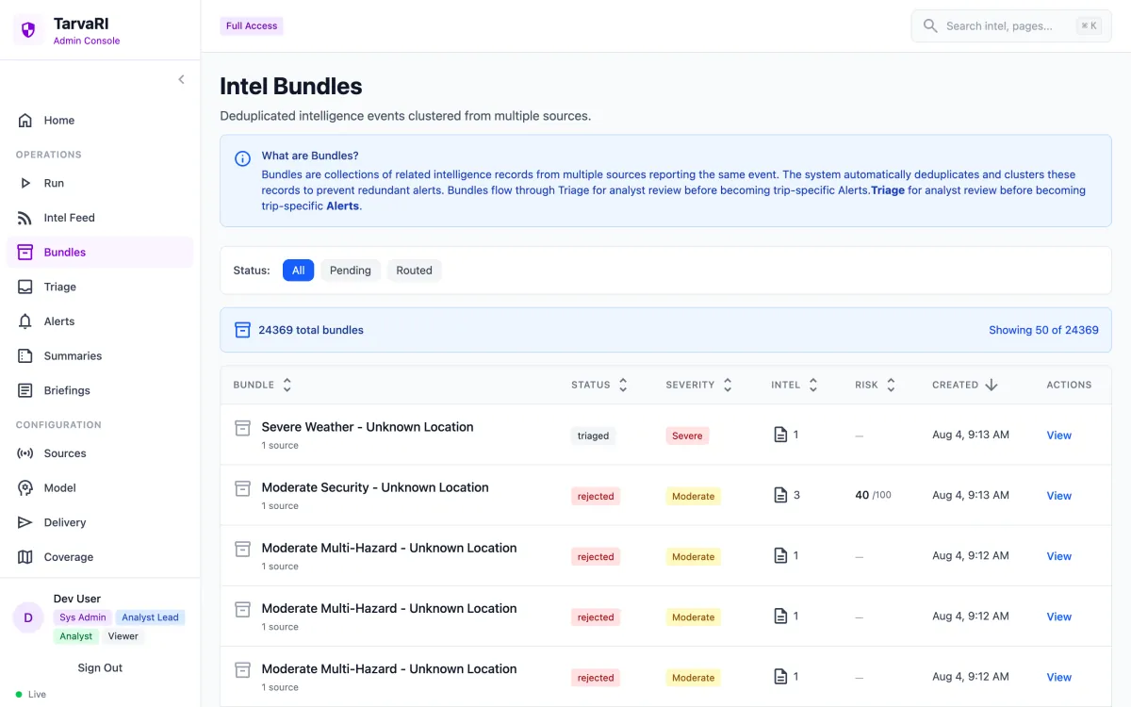This screenshot has height=707, width=1131.
Task: View the Moderate Security bundle
Action: point(1058,496)
